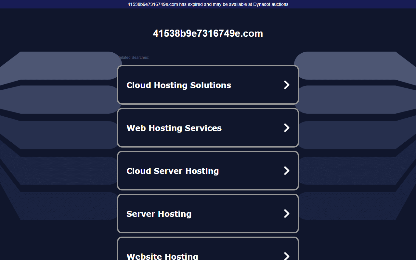Click the arrow icon beside Web Hosting Services
This screenshot has height=260, width=416.
click(287, 128)
